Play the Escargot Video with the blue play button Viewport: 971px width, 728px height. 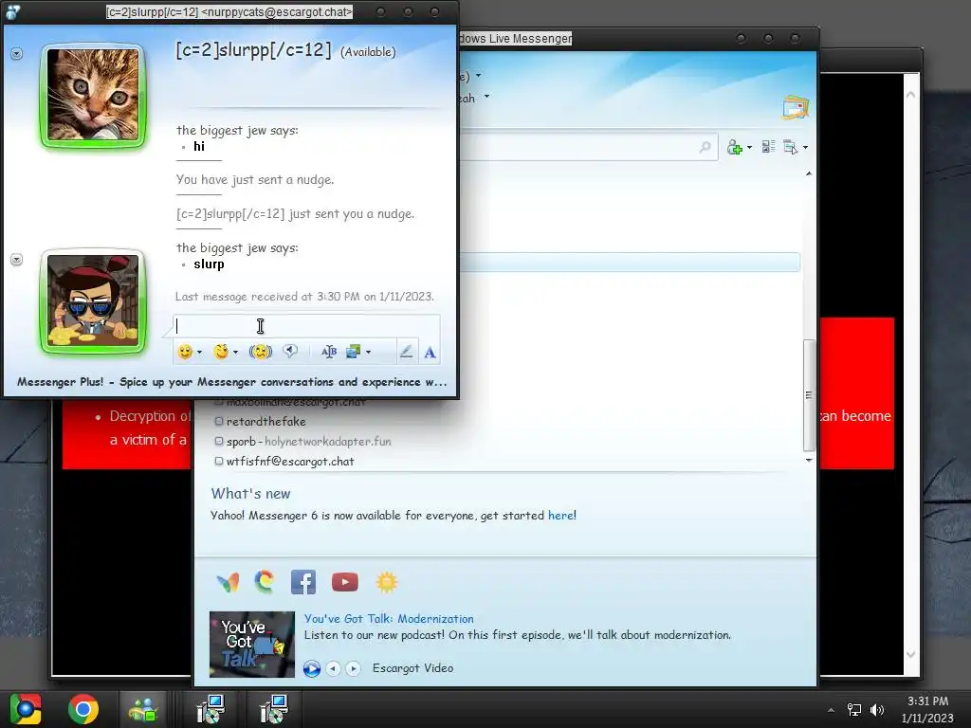click(x=312, y=668)
